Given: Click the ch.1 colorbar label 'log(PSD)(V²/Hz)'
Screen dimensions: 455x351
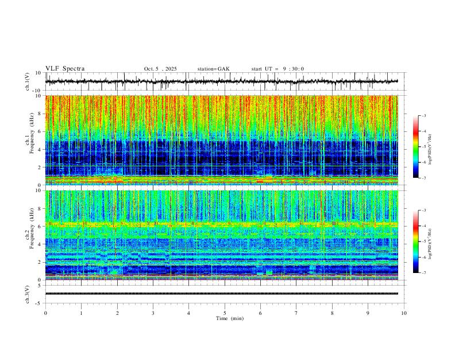Looking at the screenshot, I should click(x=430, y=150).
